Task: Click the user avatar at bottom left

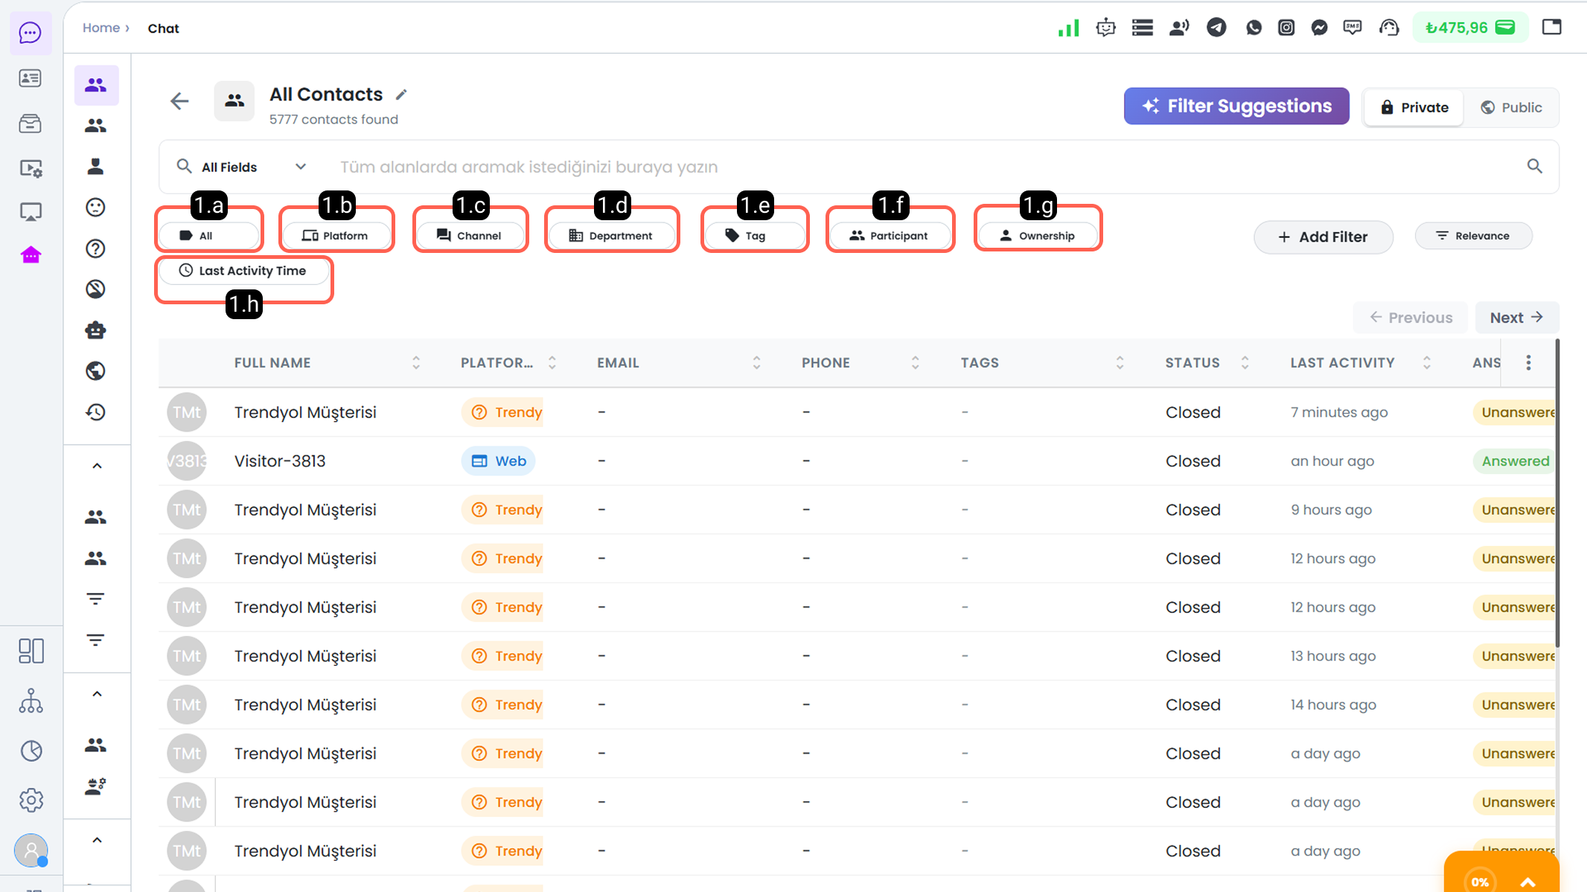Action: tap(31, 850)
